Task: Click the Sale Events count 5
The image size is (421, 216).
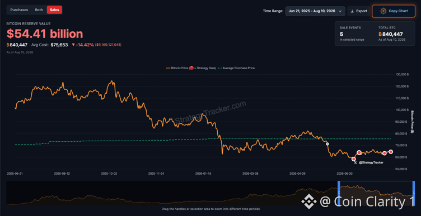Action: pyautogui.click(x=342, y=34)
